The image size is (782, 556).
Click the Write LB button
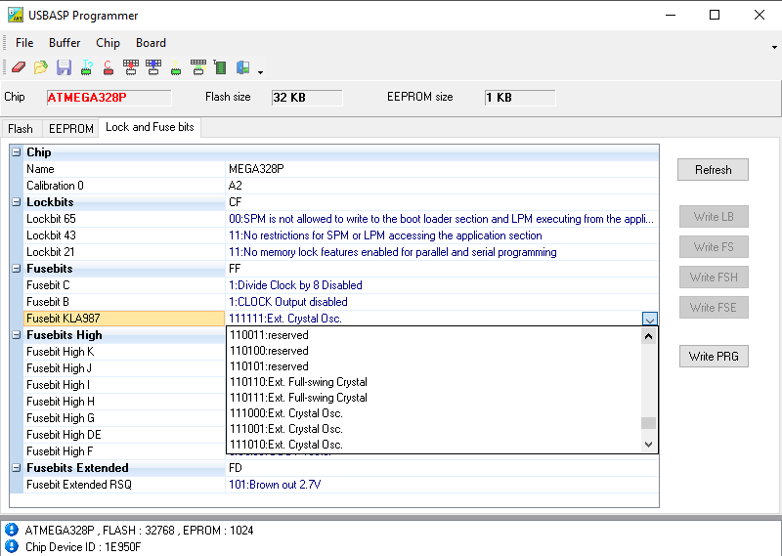[x=714, y=216]
